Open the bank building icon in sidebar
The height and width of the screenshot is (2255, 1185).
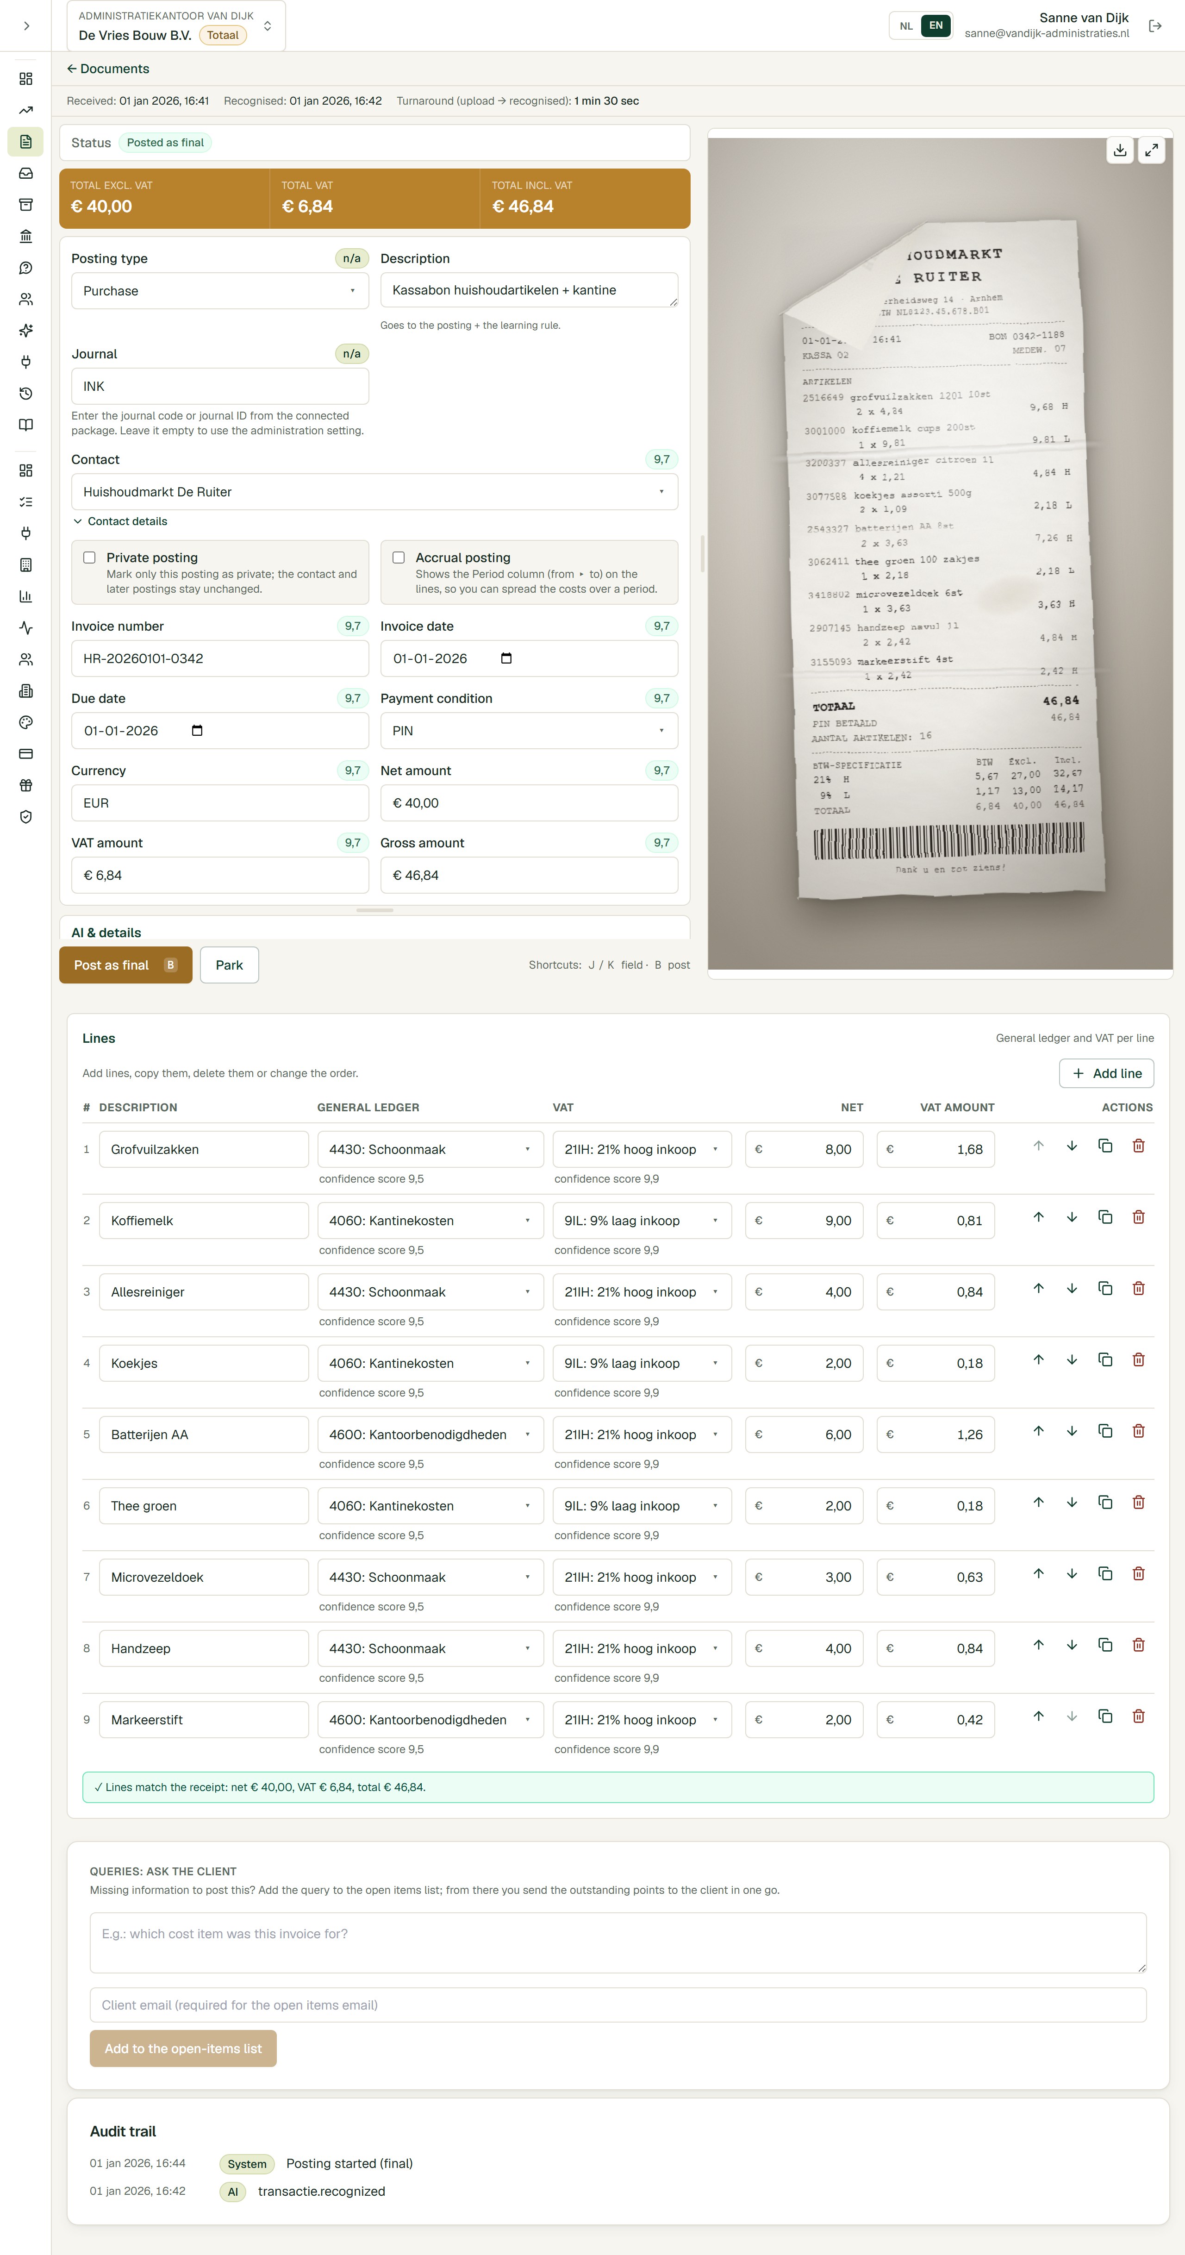click(x=26, y=236)
